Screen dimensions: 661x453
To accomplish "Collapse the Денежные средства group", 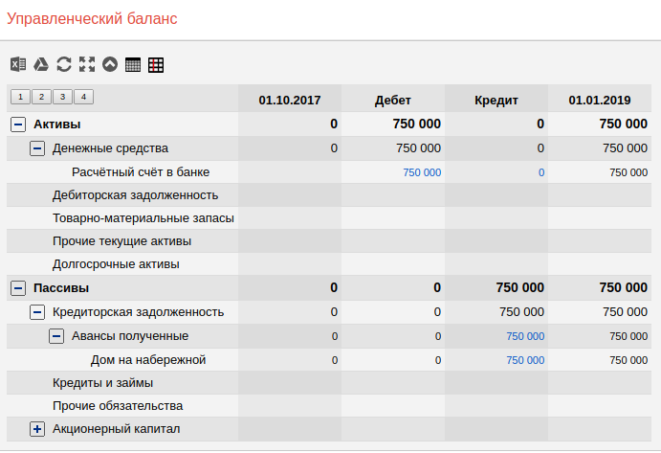I will click(x=37, y=148).
